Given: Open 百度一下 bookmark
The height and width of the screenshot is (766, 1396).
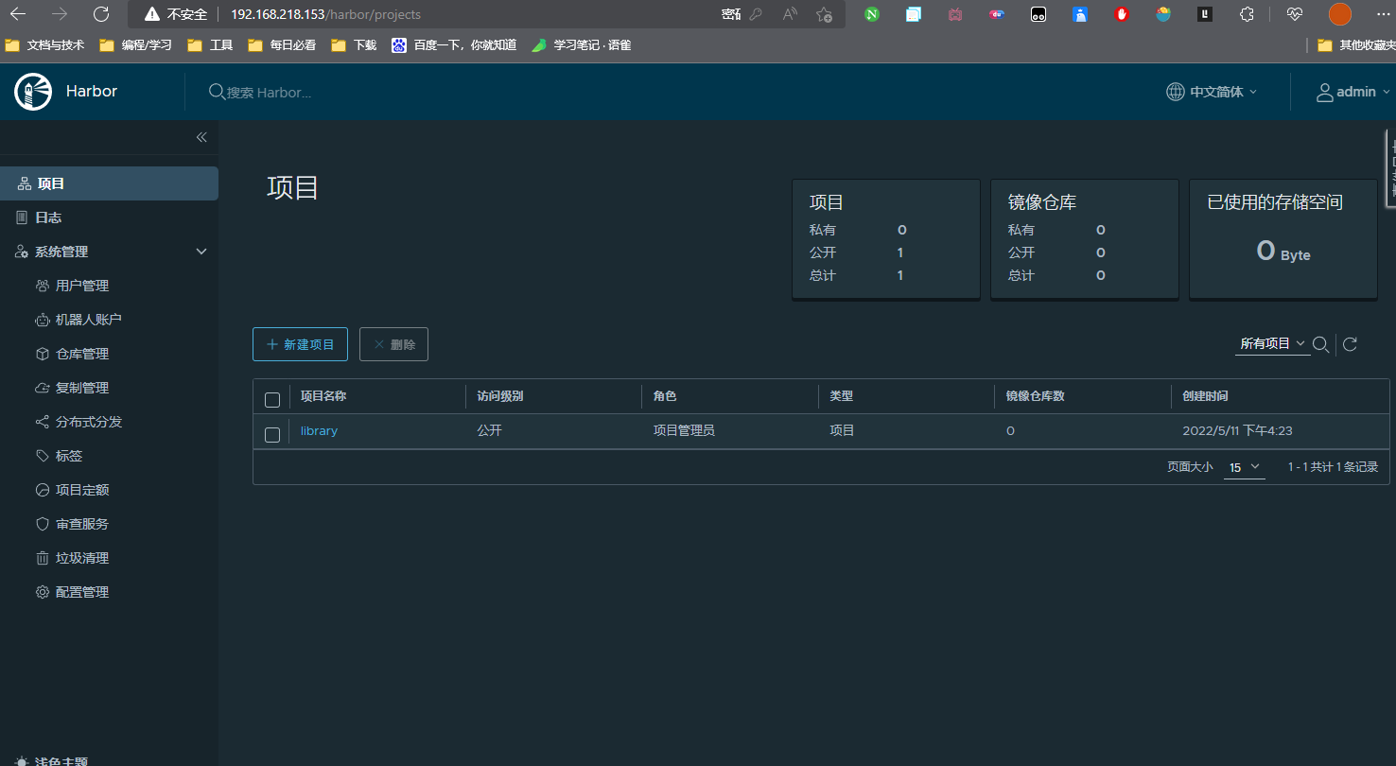Looking at the screenshot, I should pyautogui.click(x=454, y=44).
